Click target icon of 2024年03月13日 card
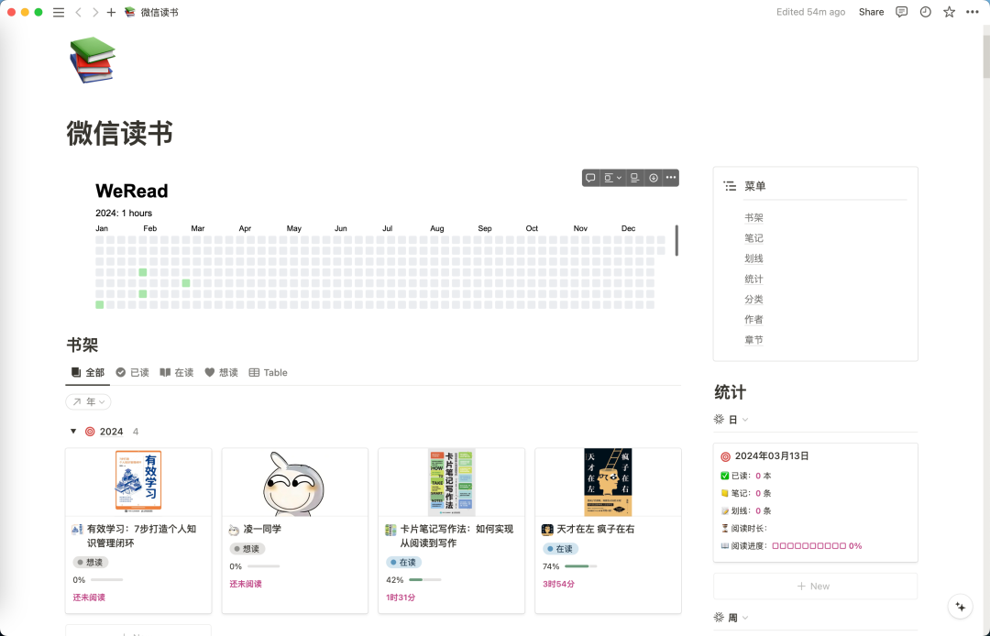This screenshot has height=636, width=990. click(725, 456)
